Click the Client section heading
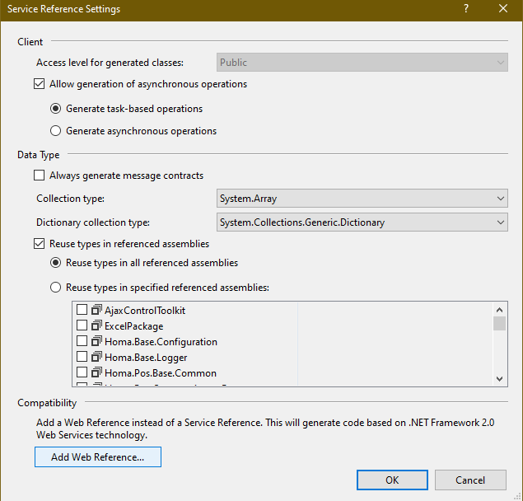Viewport: 523px width, 501px height. pyautogui.click(x=30, y=42)
